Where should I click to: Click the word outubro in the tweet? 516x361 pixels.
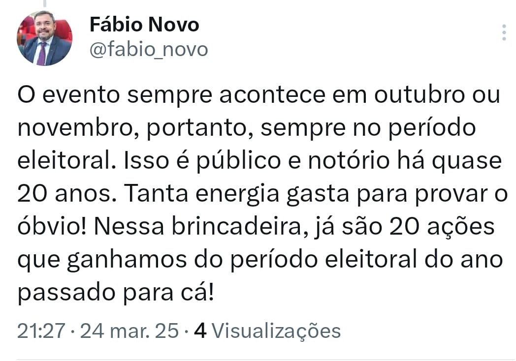(419, 95)
